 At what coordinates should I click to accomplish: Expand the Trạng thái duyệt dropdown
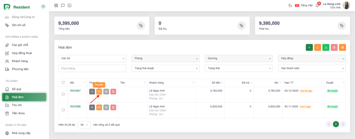coord(165,68)
